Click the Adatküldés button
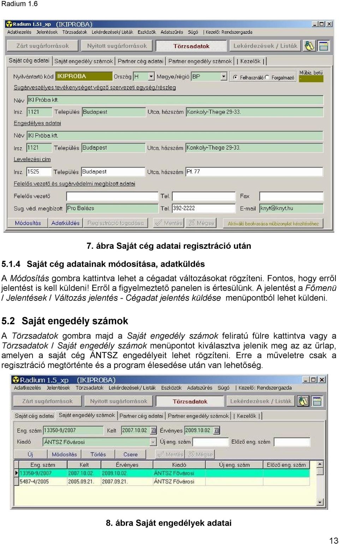 (65, 223)
